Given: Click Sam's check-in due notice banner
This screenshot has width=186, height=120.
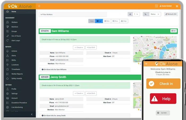Looking at the screenshot, I should pos(85,39).
